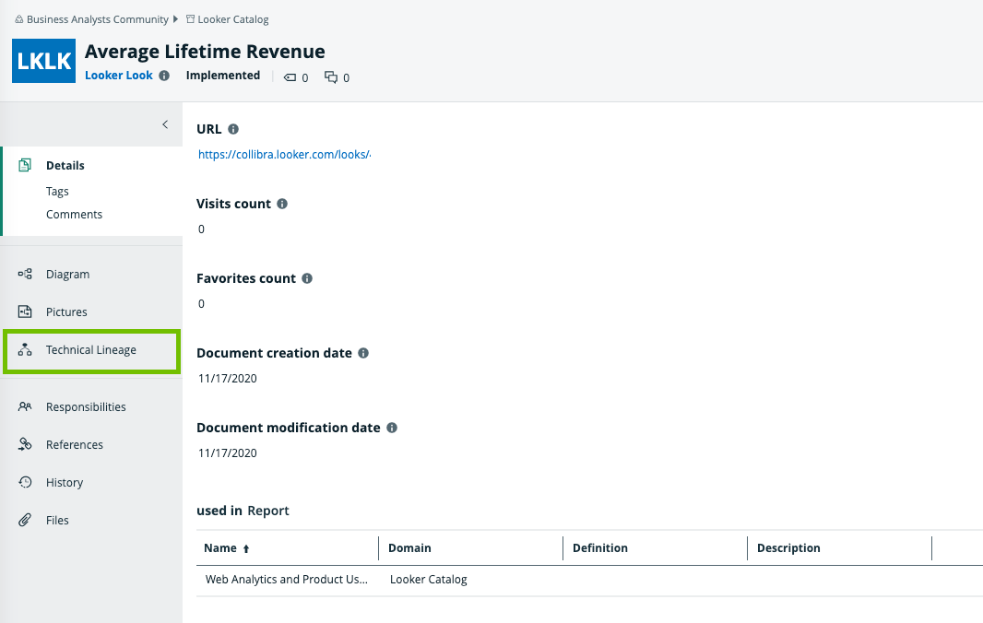Click info icon beside Document creation date
The height and width of the screenshot is (623, 983).
[363, 353]
